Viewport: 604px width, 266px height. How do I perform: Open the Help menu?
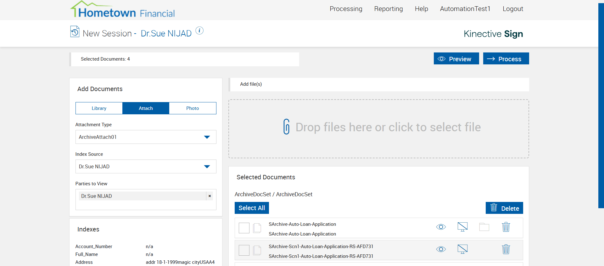pyautogui.click(x=422, y=9)
